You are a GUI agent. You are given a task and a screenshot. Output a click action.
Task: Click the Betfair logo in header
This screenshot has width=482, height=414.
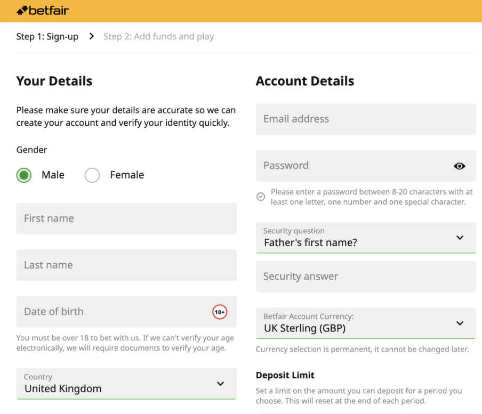[x=43, y=11]
